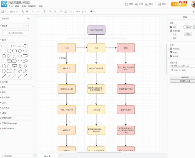This screenshot has width=195, height=158.
Task: Open the 100% zoom level dropdown
Action: point(13,12)
